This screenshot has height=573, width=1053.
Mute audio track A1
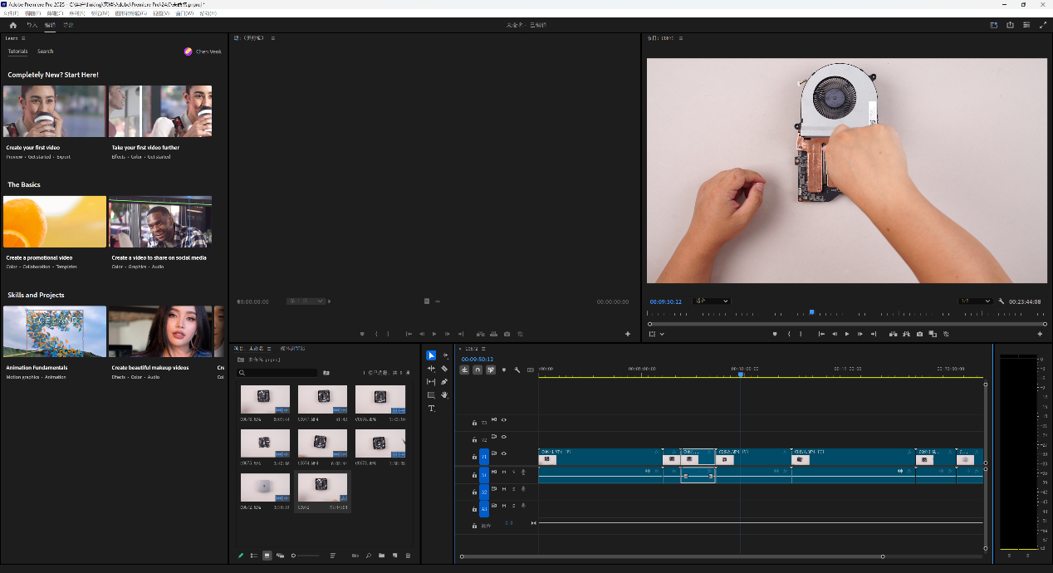point(503,473)
